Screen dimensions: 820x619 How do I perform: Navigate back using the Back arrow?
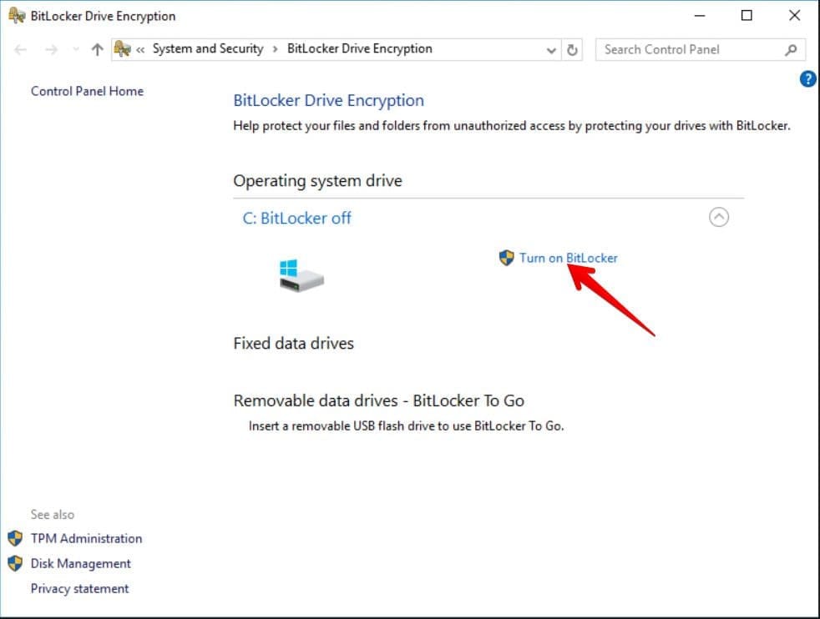coord(22,49)
